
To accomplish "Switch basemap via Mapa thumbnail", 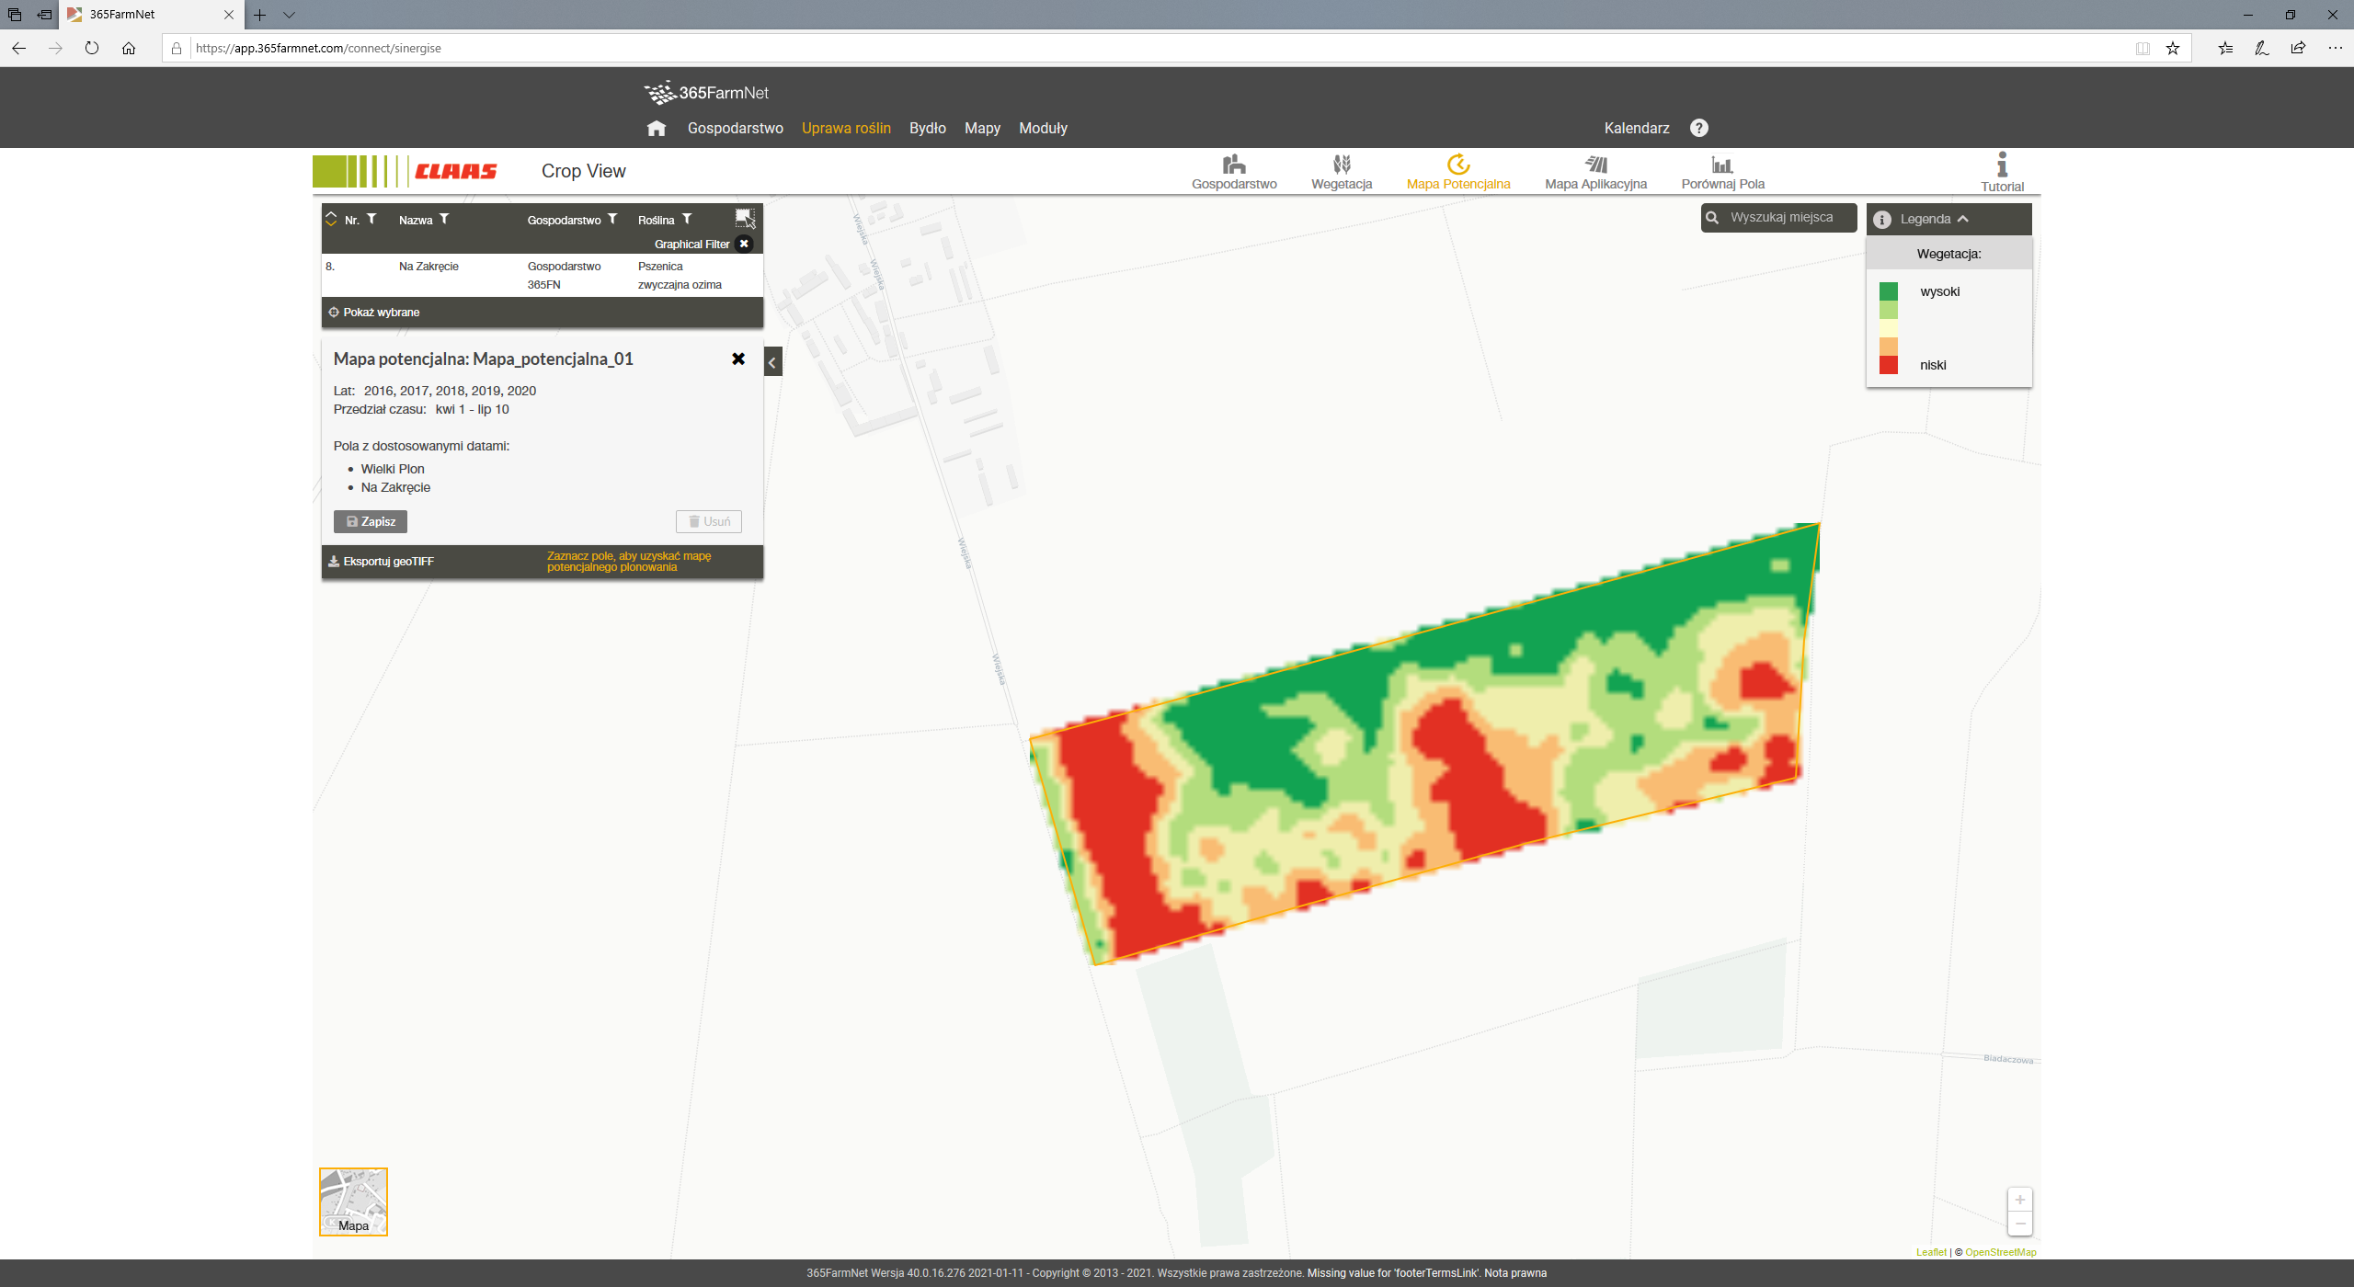I will click(x=353, y=1202).
